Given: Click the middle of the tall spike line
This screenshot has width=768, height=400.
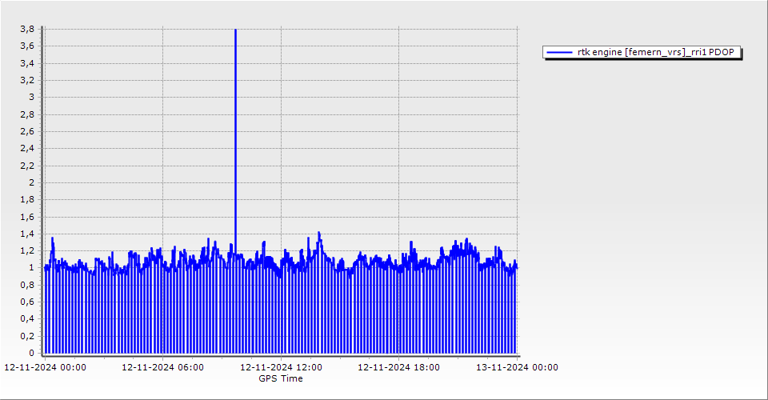Looking at the screenshot, I should pos(235,136).
